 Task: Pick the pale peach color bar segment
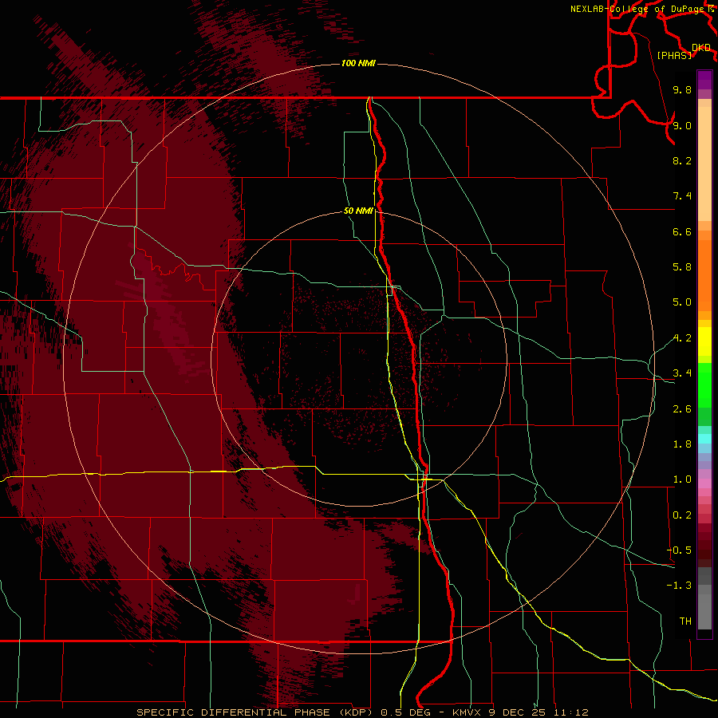click(x=704, y=165)
